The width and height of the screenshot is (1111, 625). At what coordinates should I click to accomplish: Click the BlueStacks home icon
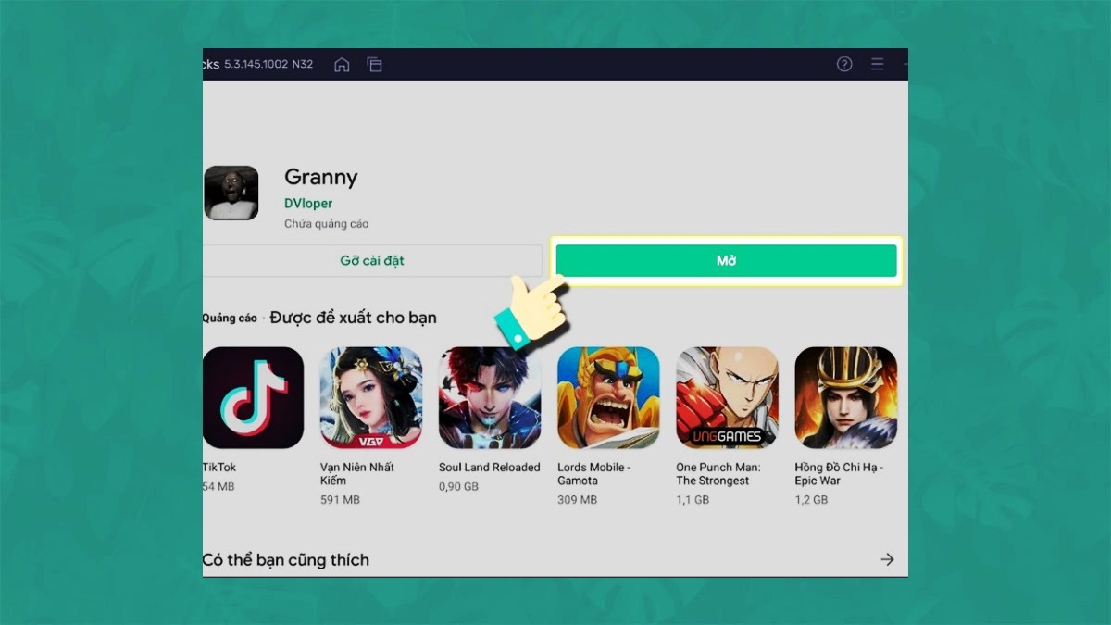point(342,65)
